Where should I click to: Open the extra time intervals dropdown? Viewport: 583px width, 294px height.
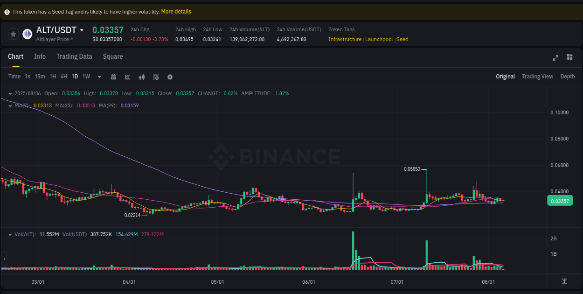point(99,77)
